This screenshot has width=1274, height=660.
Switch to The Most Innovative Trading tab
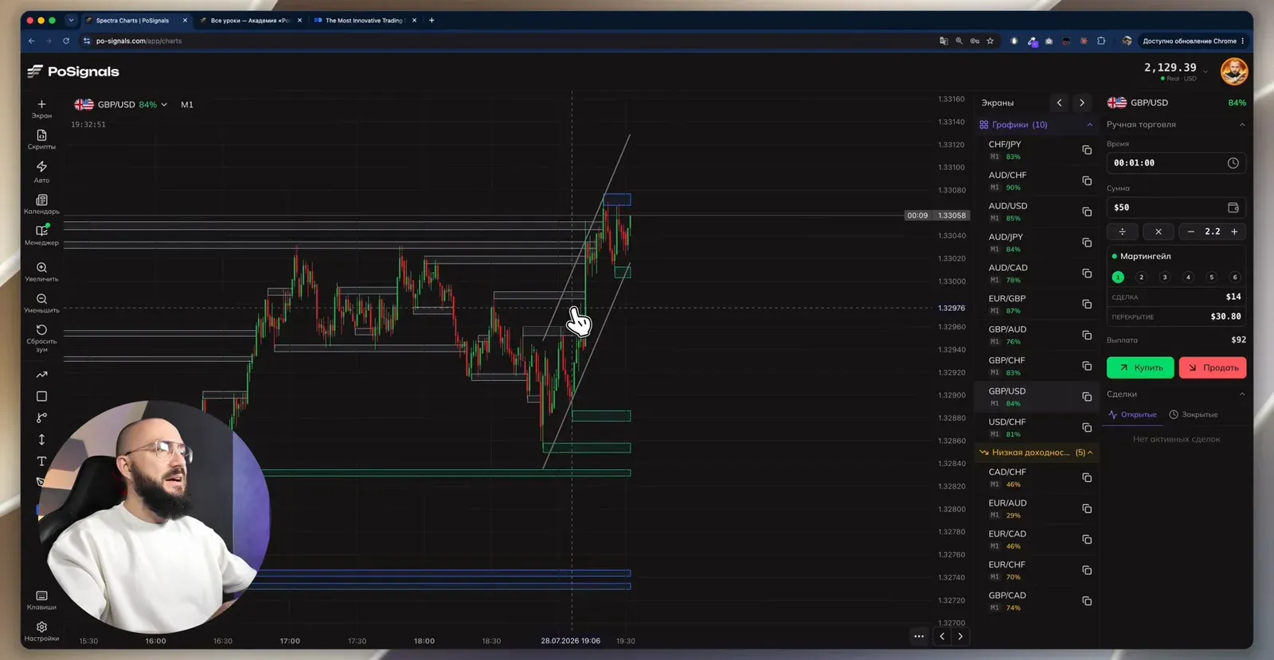tap(365, 21)
